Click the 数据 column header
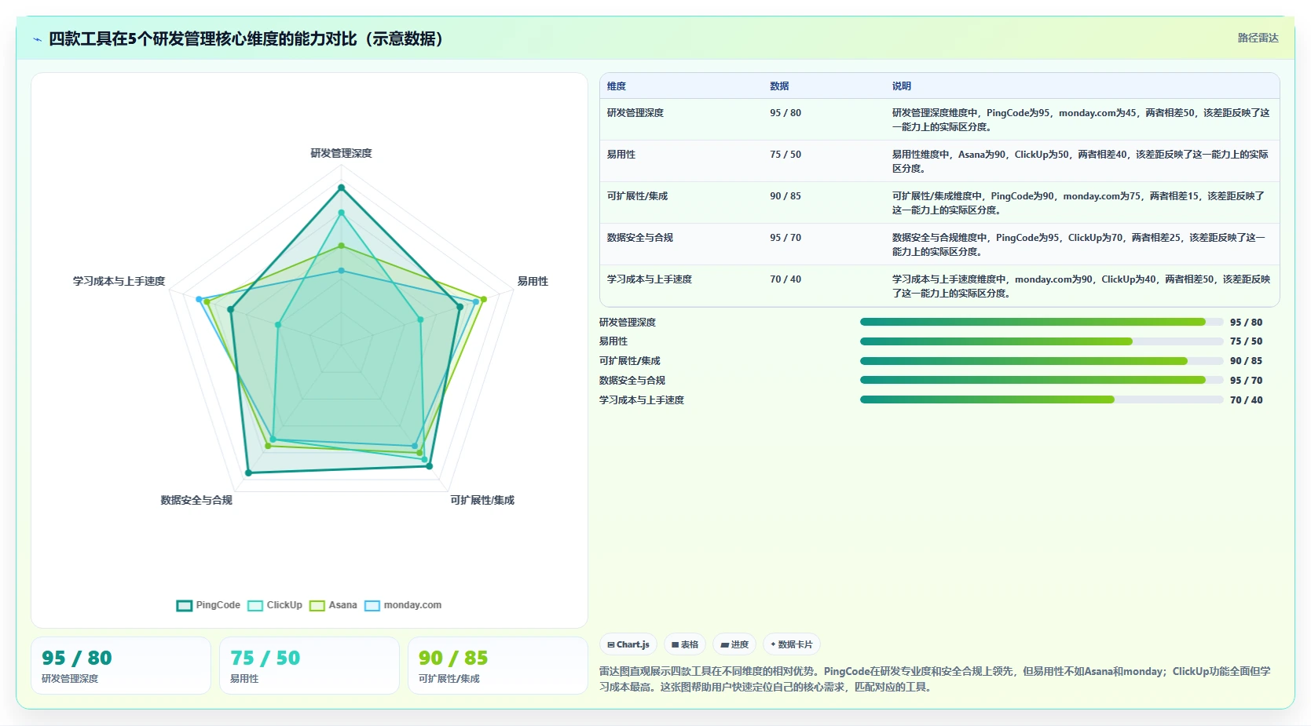 779,86
